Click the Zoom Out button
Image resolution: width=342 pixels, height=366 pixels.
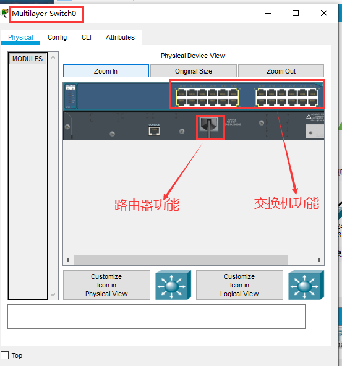[281, 71]
